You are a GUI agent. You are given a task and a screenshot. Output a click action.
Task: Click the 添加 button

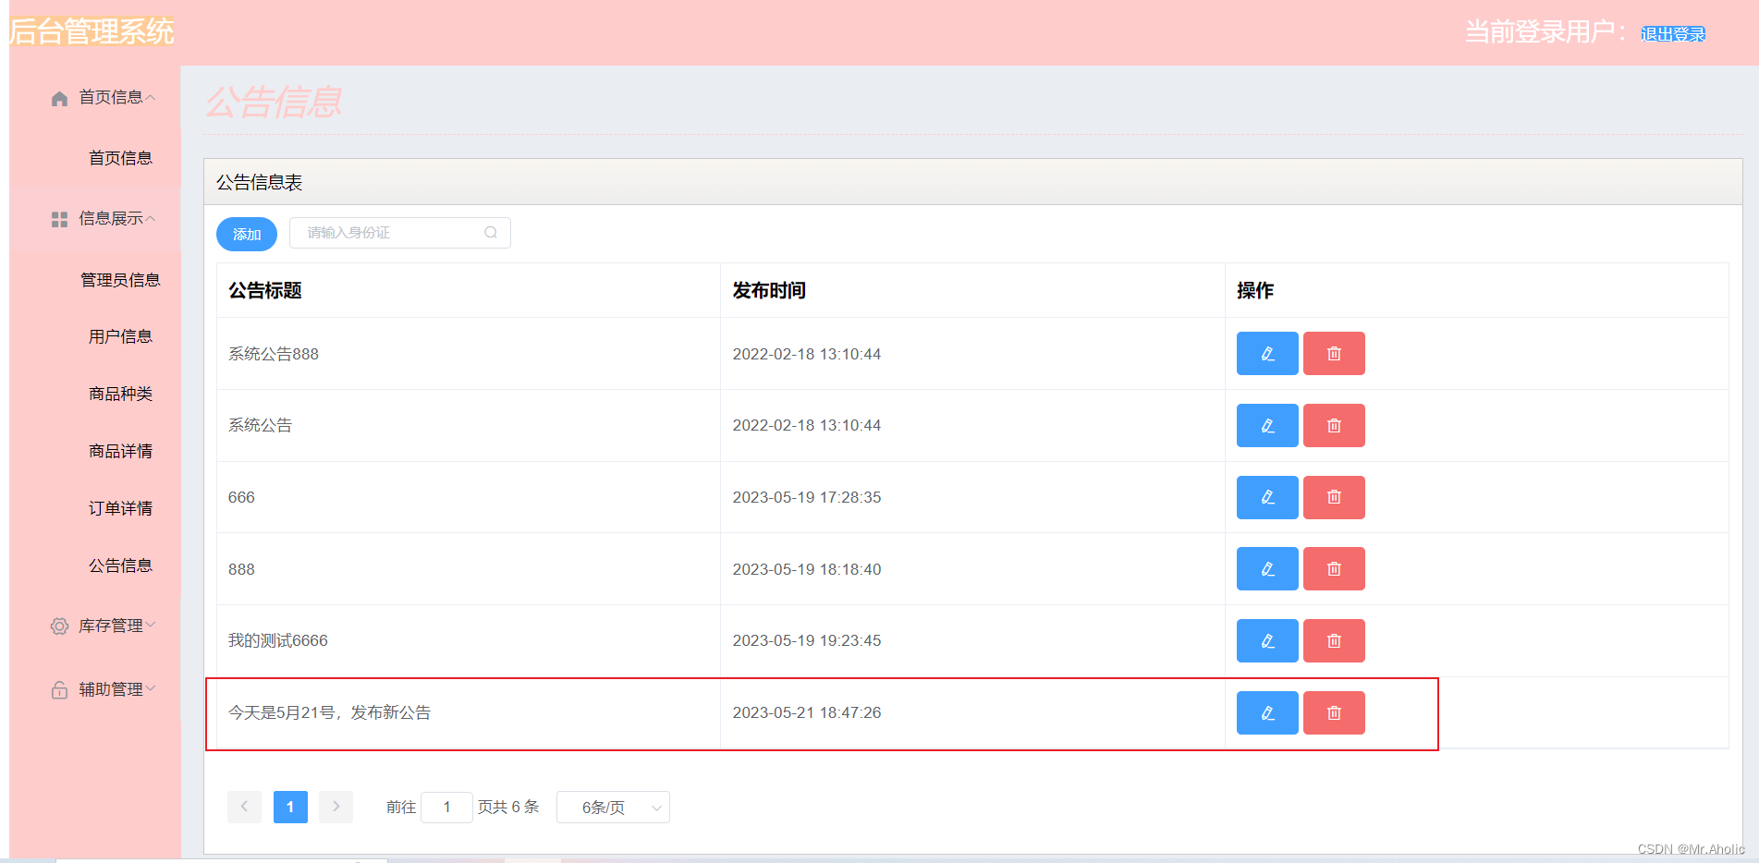[247, 234]
